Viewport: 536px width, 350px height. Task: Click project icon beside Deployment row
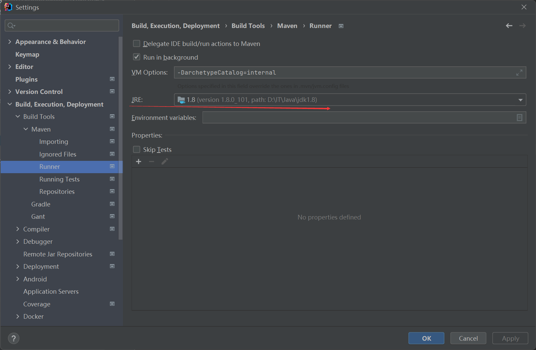tap(112, 266)
